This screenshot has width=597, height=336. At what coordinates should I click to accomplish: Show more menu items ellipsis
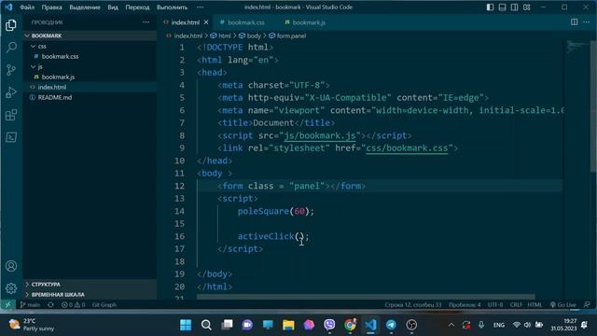click(200, 7)
